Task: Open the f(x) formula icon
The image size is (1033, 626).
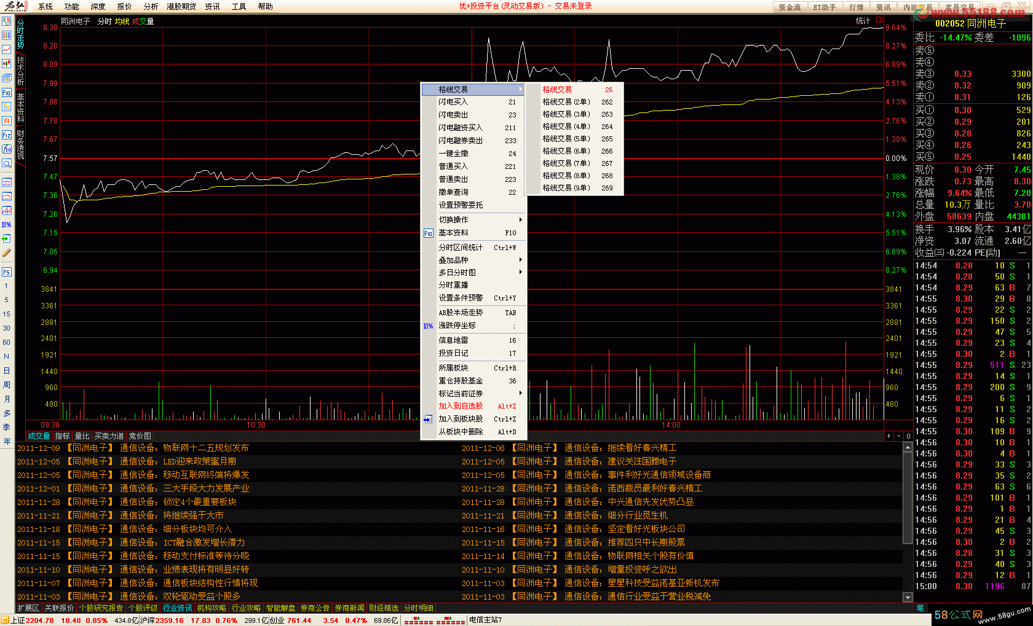Action: (7, 149)
